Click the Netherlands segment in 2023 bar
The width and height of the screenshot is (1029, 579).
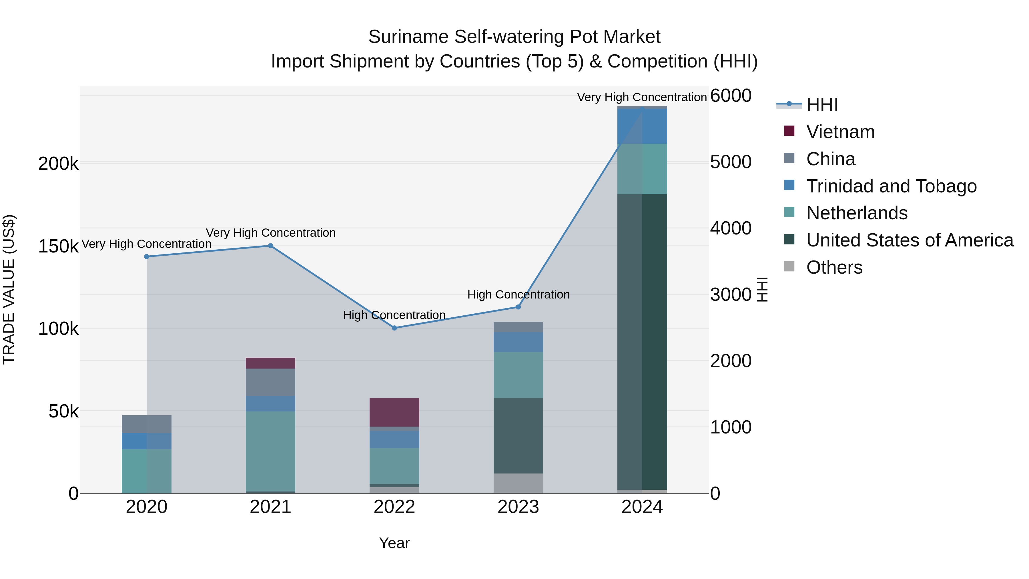click(518, 375)
